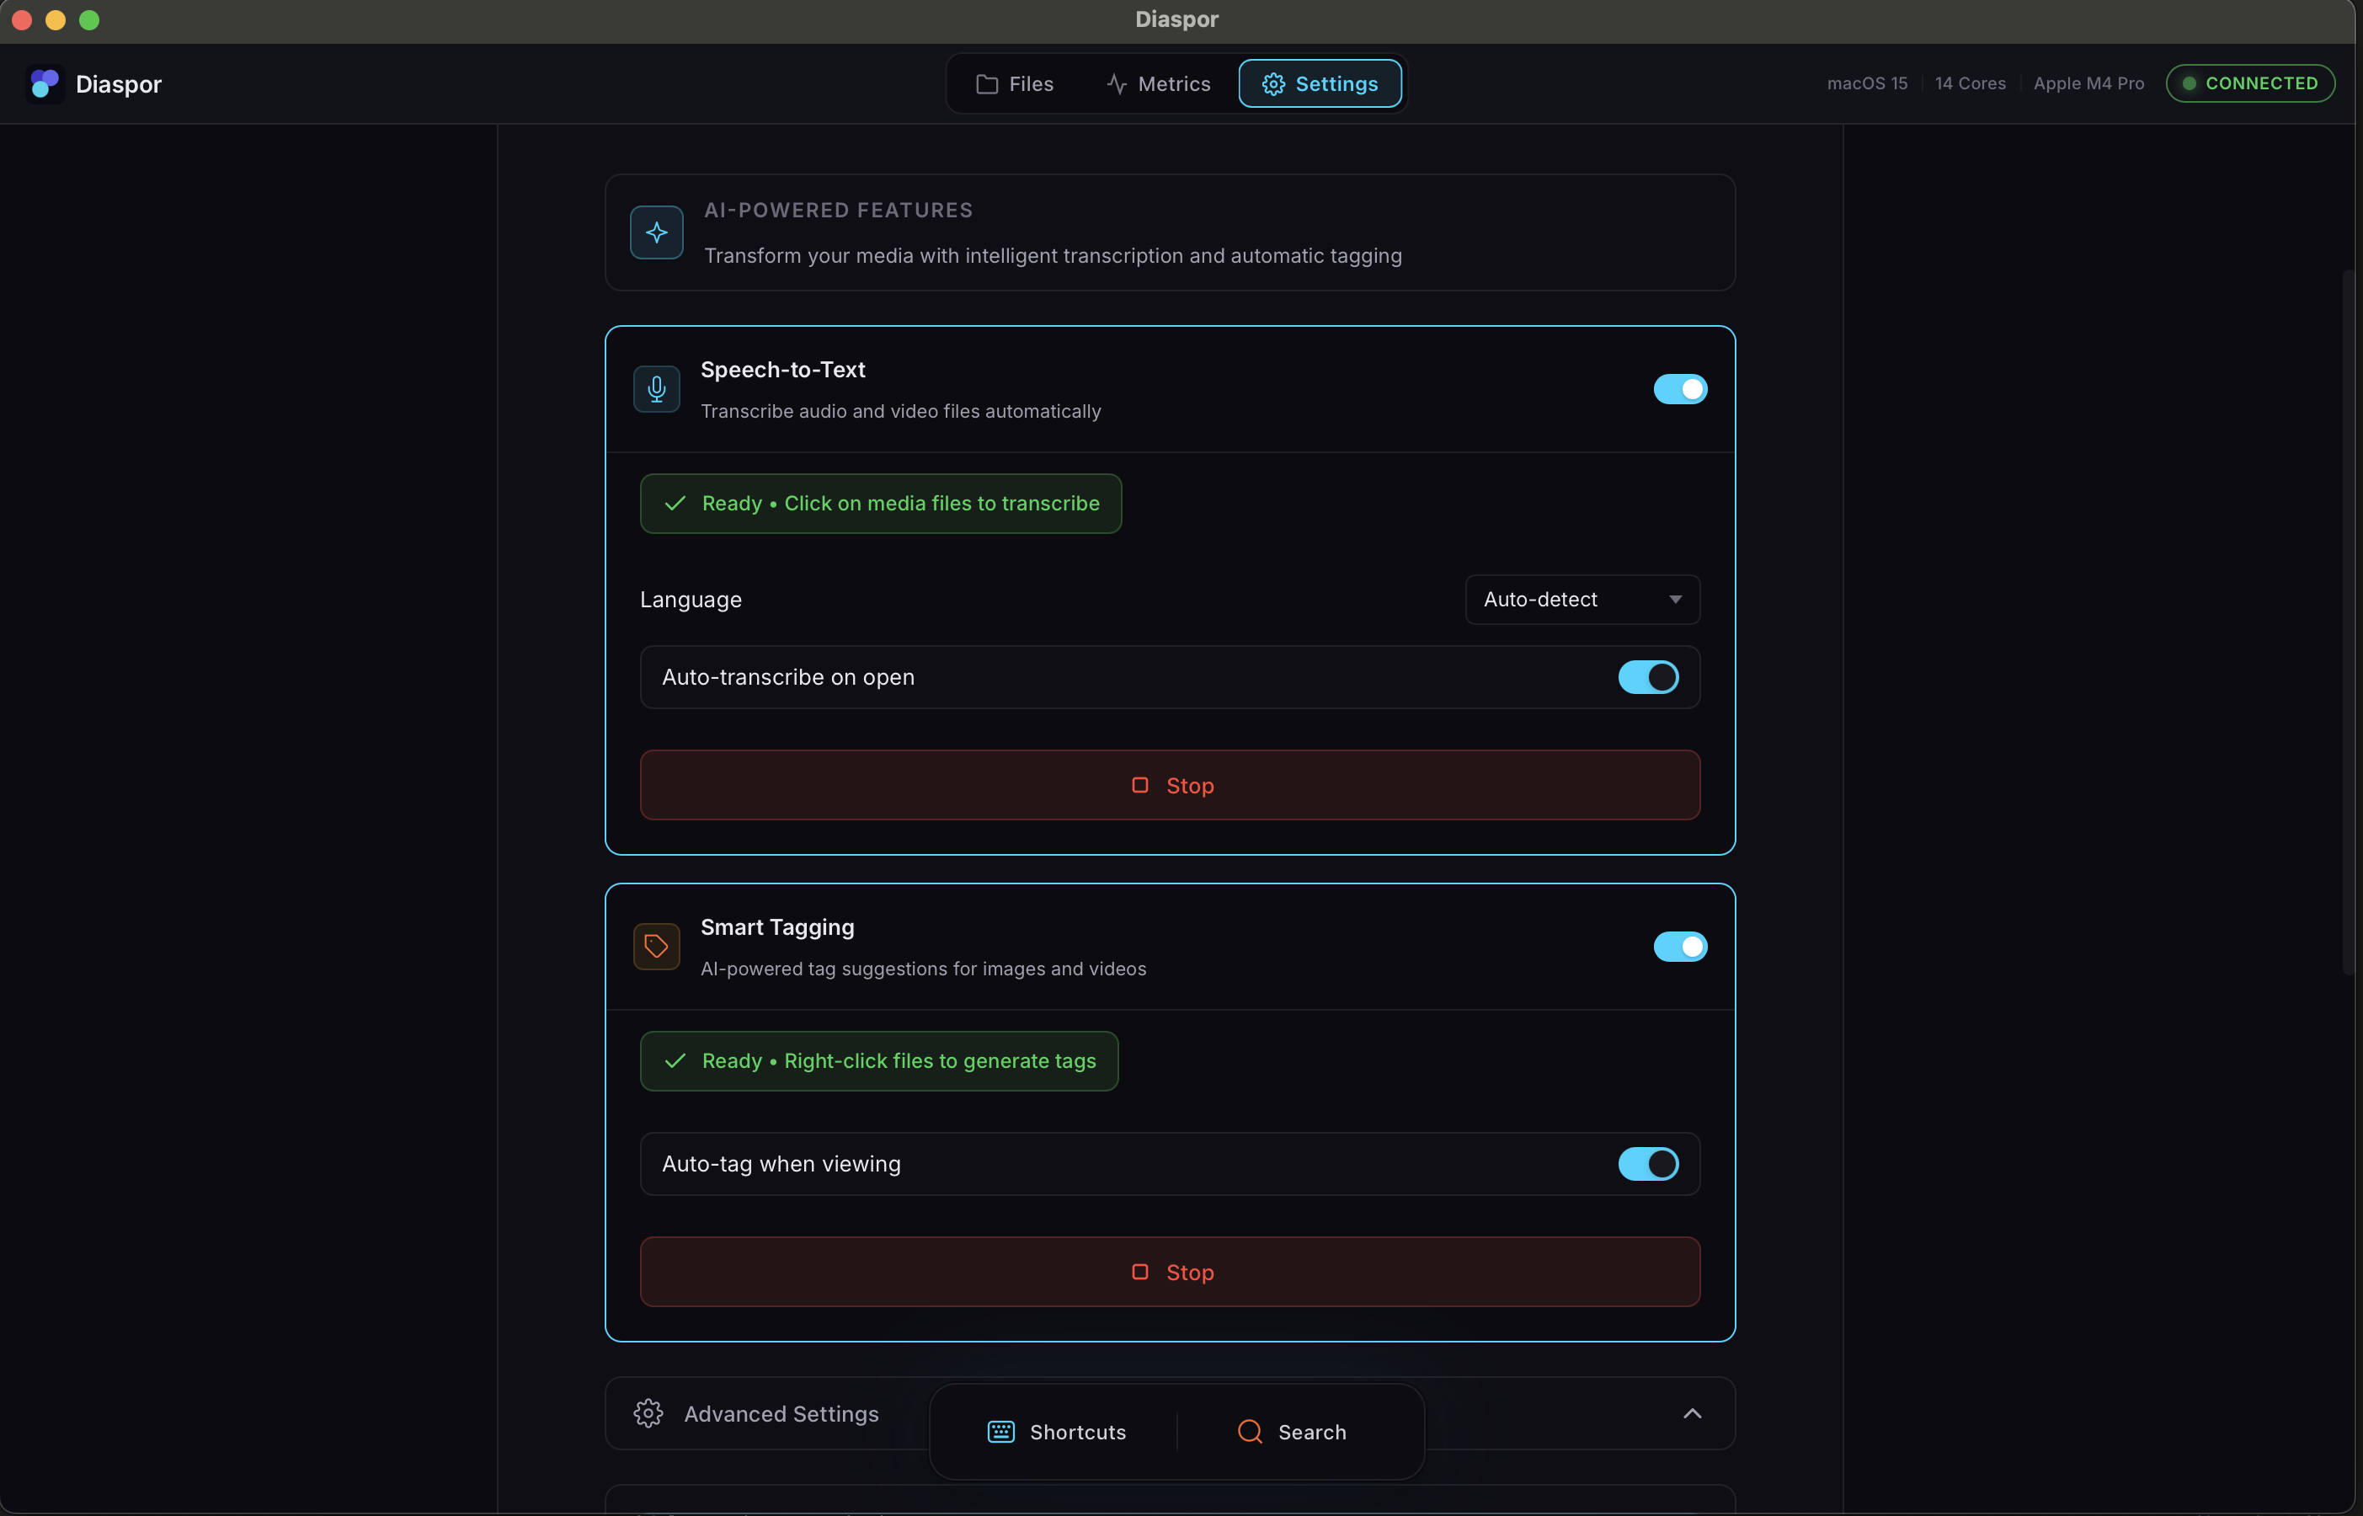Minimize the window with the yellow button
This screenshot has height=1516, width=2363.
55,19
